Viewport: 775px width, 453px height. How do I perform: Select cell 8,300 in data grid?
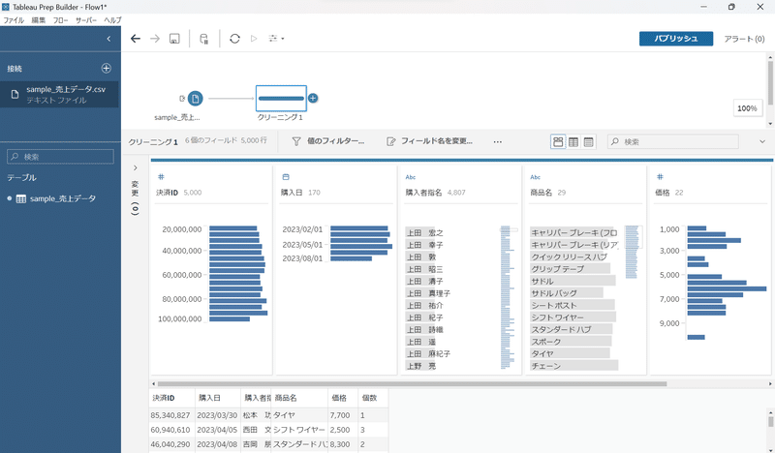343,444
